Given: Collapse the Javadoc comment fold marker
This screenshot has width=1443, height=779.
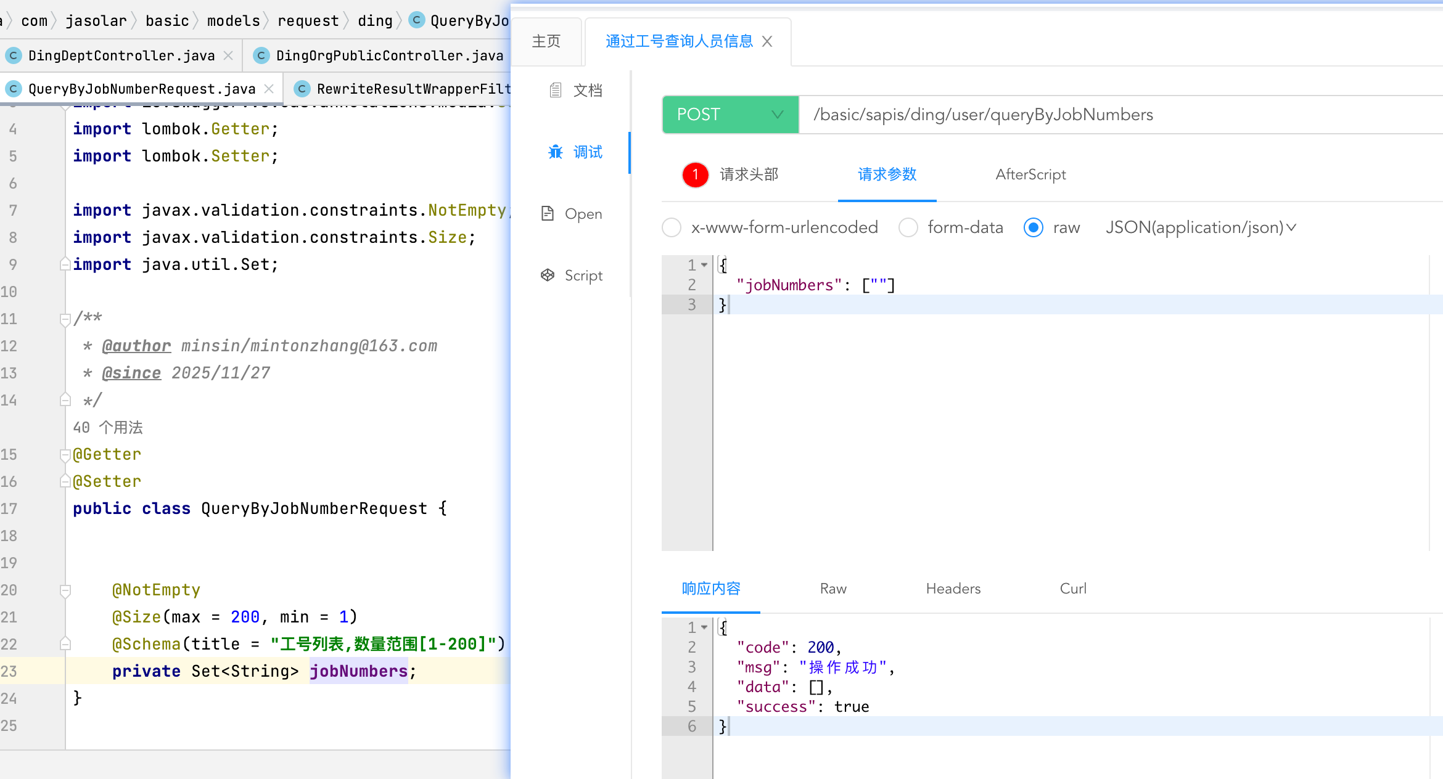Looking at the screenshot, I should click(x=65, y=319).
